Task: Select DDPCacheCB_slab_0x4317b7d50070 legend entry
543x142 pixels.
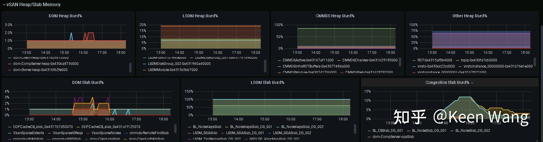Action: click(x=43, y=127)
